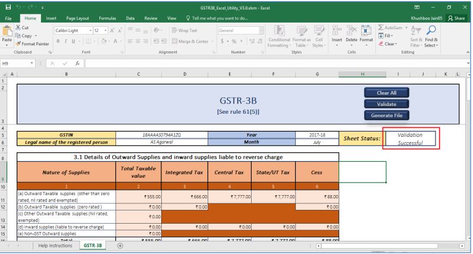Add a new sheet with plus icon
The image size is (473, 254).
[x=120, y=246]
